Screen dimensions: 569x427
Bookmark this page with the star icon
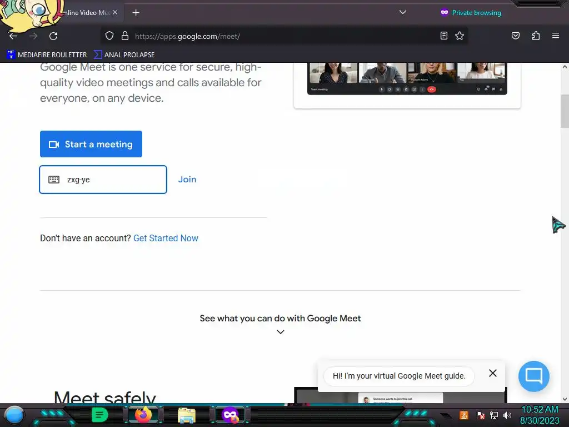click(x=460, y=36)
